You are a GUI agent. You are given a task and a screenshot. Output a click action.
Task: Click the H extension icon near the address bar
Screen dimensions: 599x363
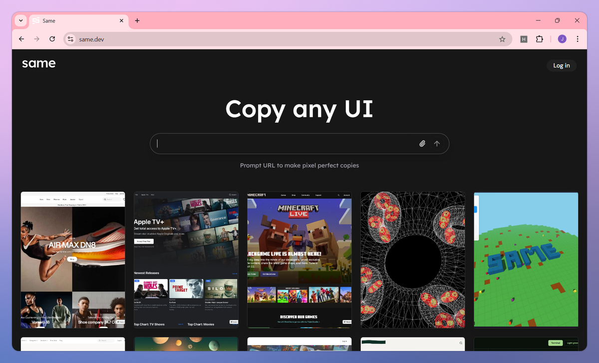pyautogui.click(x=524, y=39)
